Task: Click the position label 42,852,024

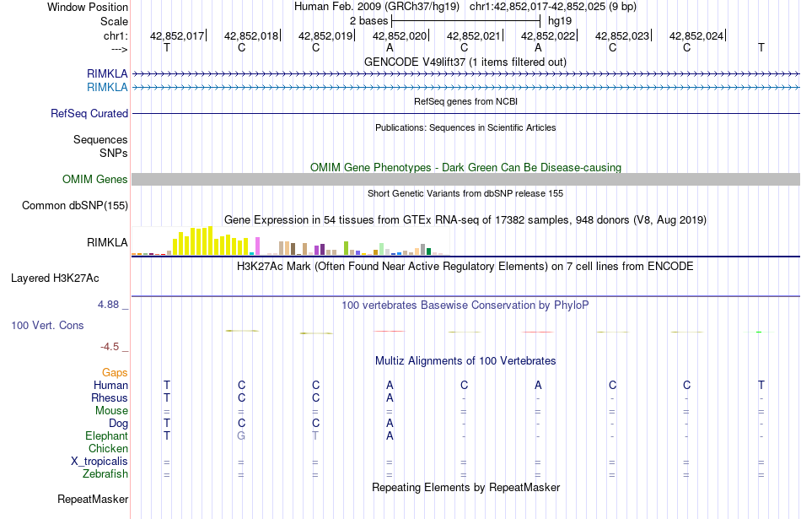Action: [696, 35]
